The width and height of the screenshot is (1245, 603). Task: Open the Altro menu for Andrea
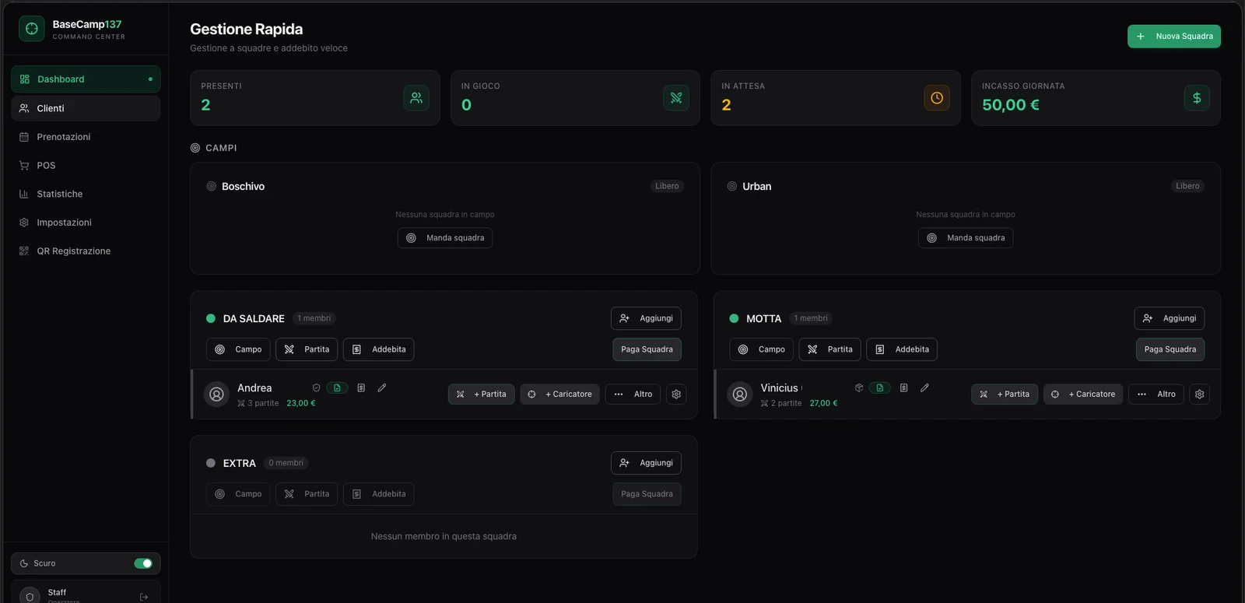click(633, 394)
